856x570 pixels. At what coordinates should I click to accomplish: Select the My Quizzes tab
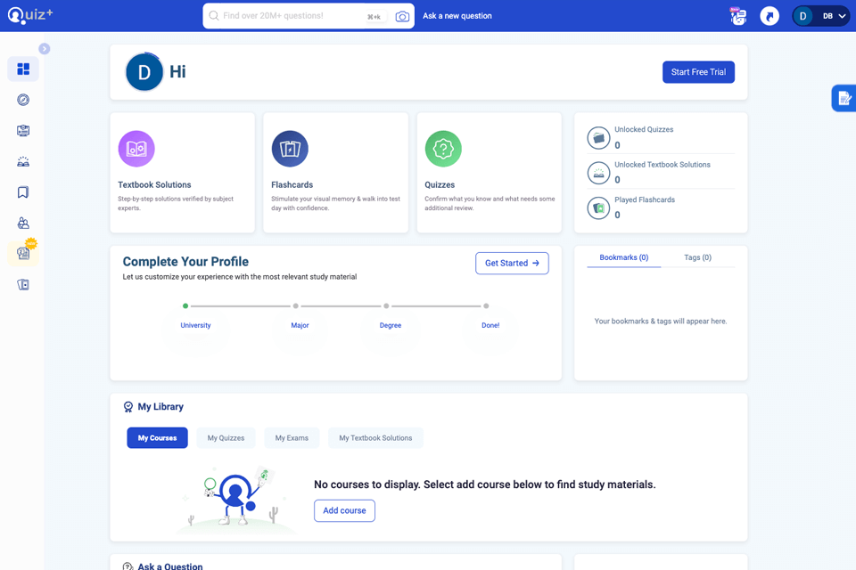[226, 438]
